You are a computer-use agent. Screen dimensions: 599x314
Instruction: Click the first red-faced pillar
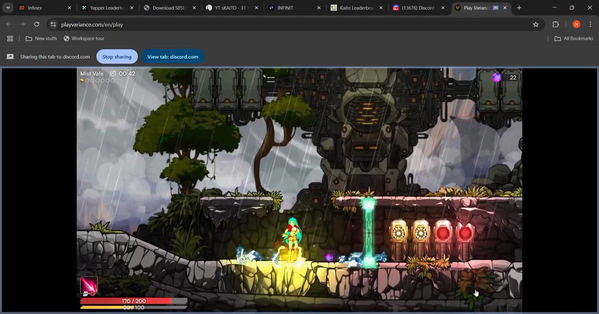coord(443,240)
